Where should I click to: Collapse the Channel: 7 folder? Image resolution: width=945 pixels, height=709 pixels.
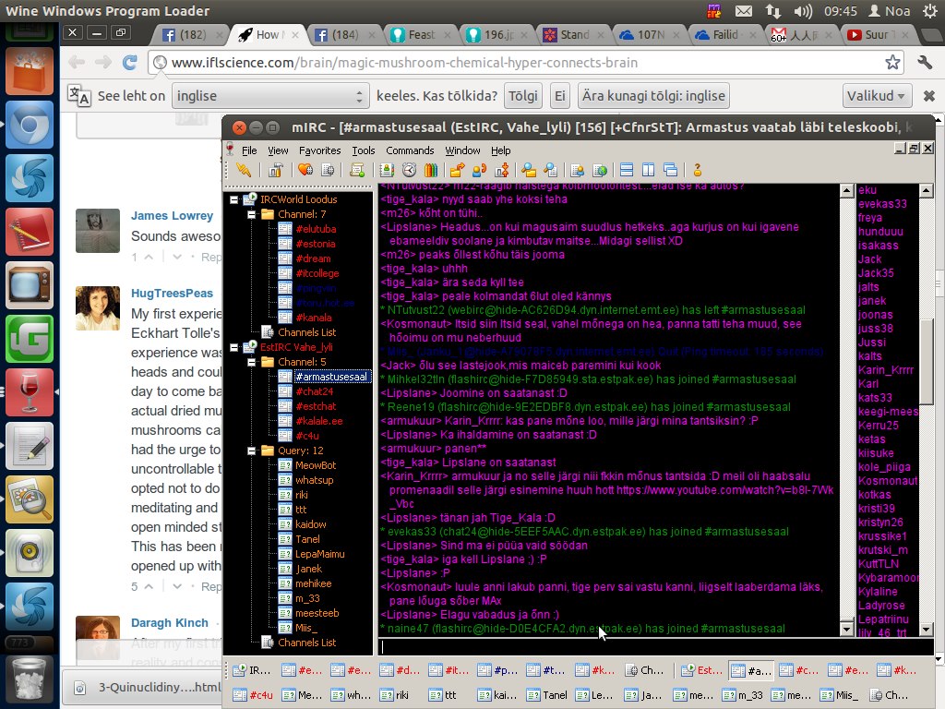pyautogui.click(x=251, y=214)
